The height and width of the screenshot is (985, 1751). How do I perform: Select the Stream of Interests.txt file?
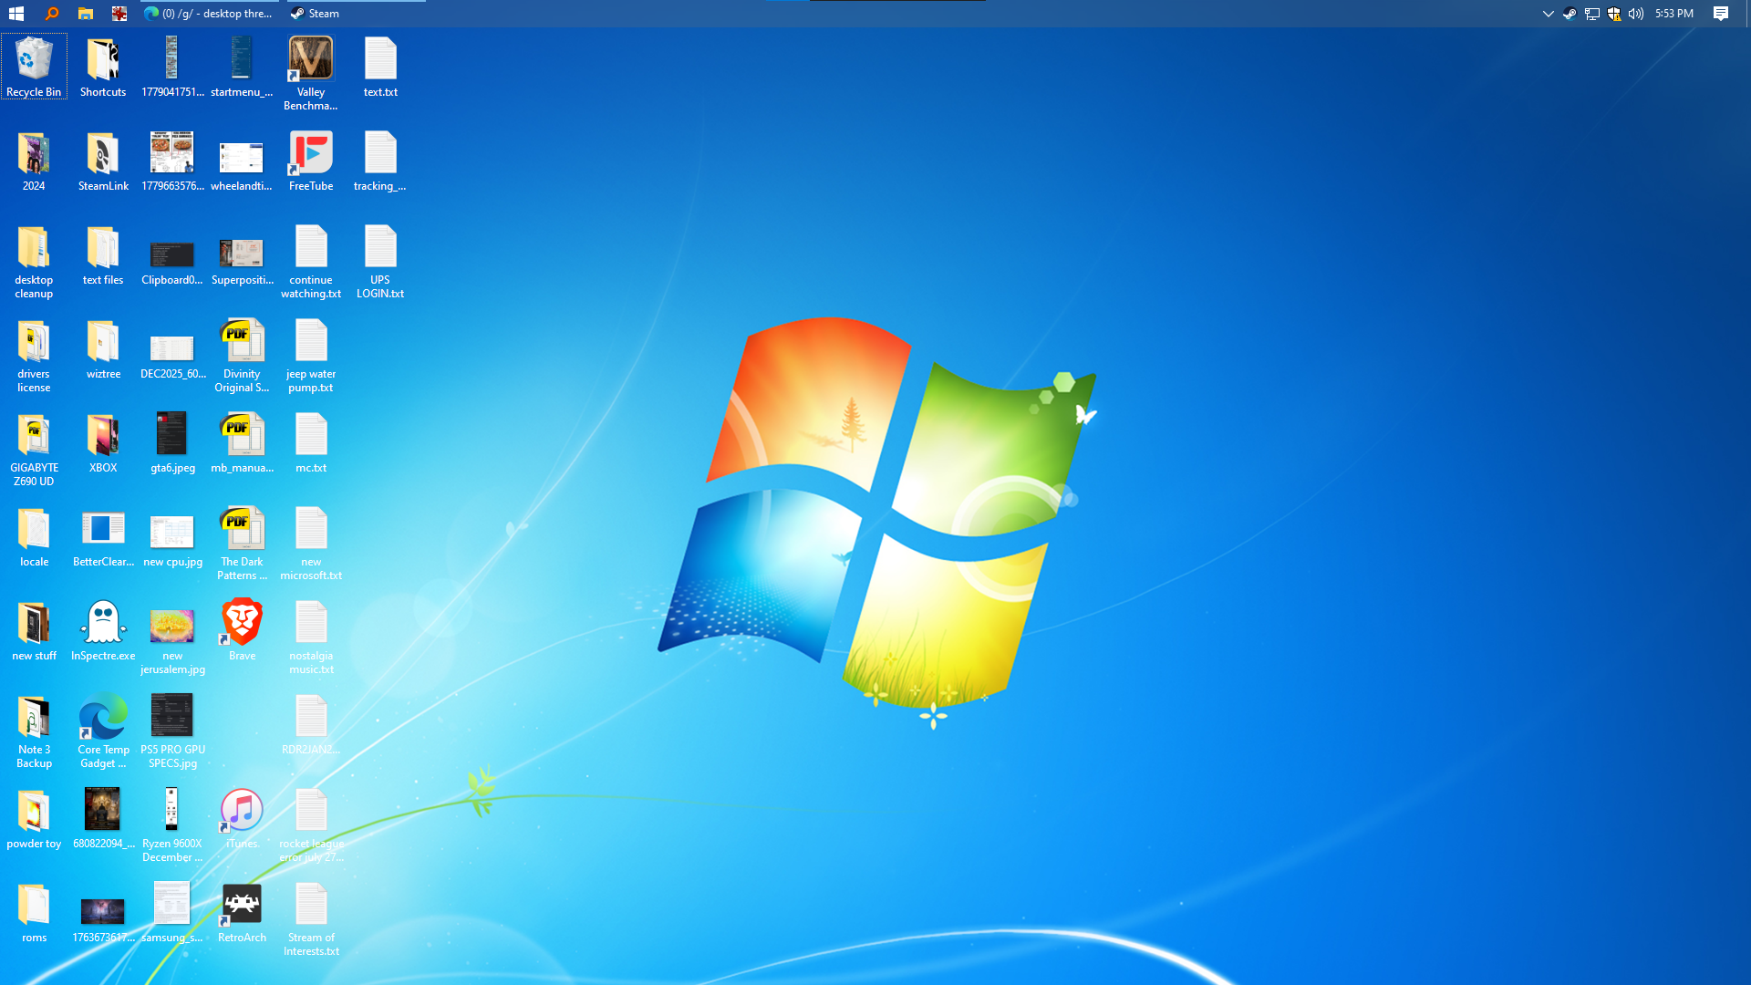click(x=311, y=919)
